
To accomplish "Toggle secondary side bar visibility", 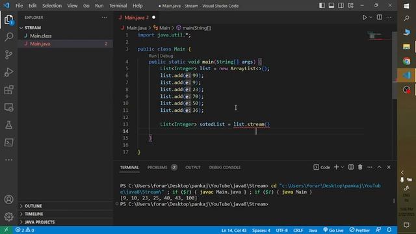I will pyautogui.click(x=341, y=6).
